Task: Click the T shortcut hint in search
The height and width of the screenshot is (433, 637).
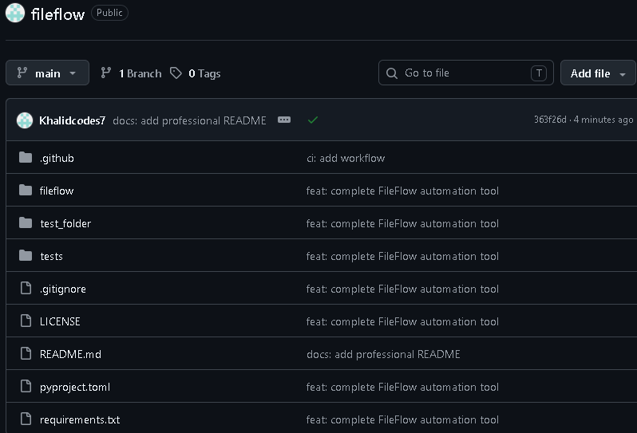Action: (x=539, y=73)
